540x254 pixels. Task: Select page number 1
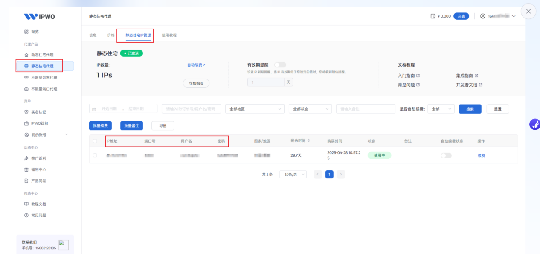click(x=329, y=174)
